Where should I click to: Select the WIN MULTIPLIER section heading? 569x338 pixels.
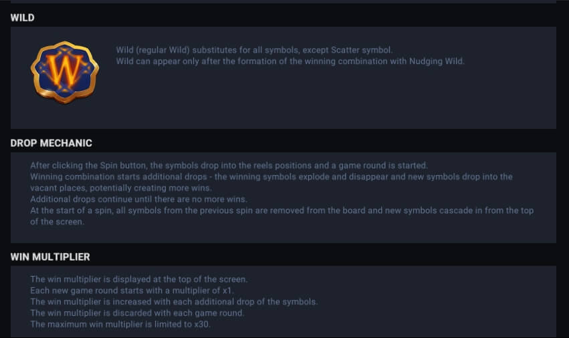(50, 257)
